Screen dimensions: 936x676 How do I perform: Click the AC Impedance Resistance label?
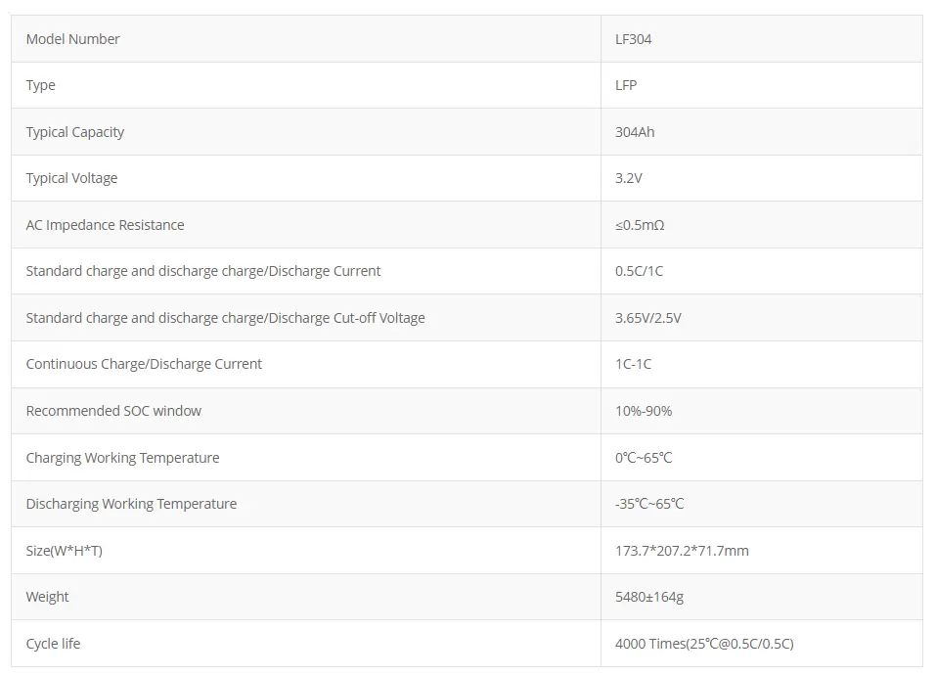click(105, 225)
